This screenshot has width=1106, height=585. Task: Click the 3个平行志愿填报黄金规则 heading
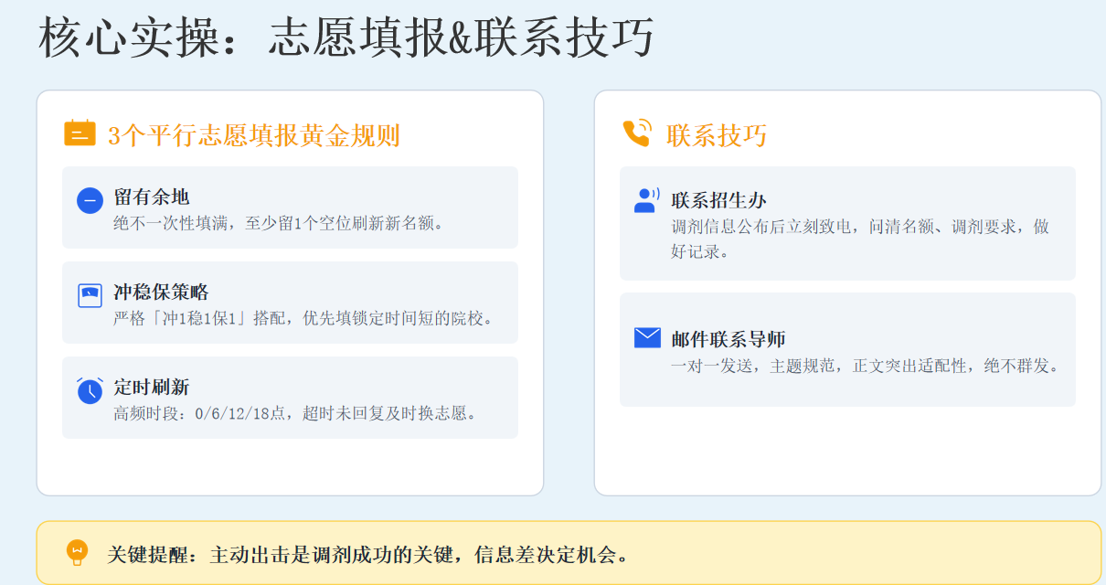(x=254, y=136)
